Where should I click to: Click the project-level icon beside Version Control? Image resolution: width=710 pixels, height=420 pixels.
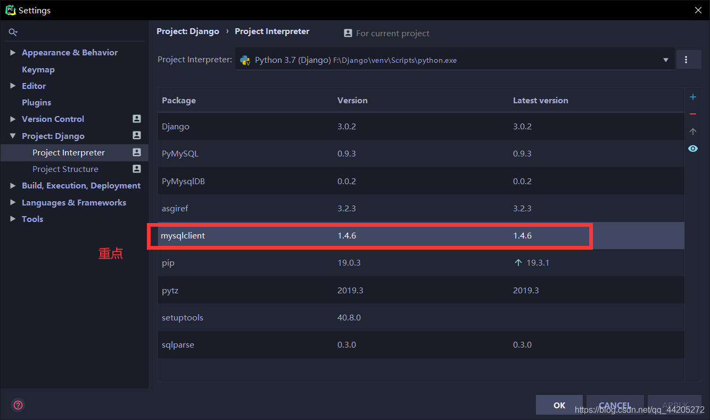tap(137, 119)
